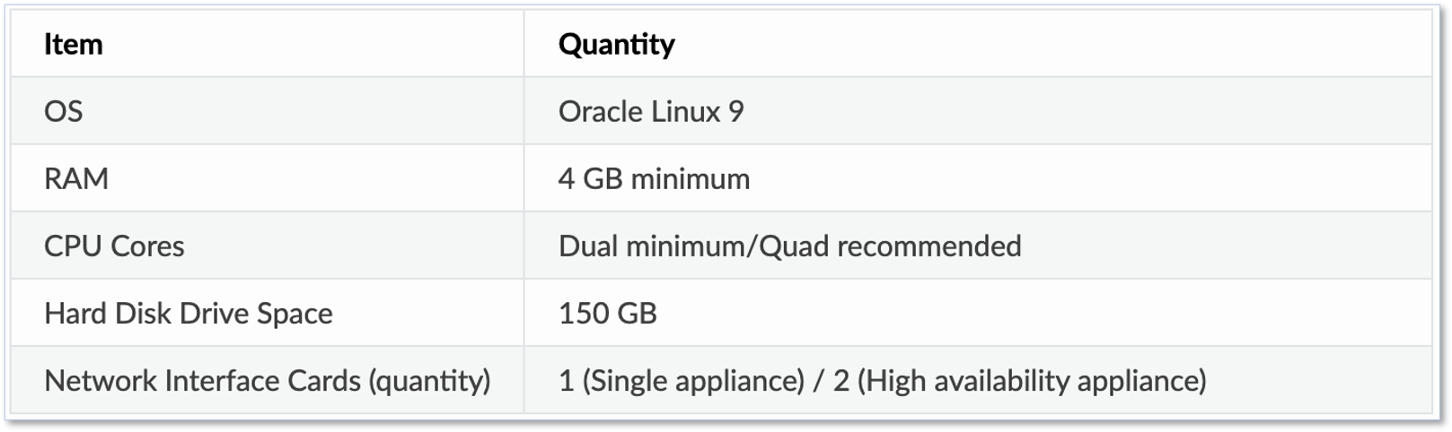The height and width of the screenshot is (432, 1452).
Task: Click the 2 (High availability appliance) text
Action: click(x=1019, y=380)
